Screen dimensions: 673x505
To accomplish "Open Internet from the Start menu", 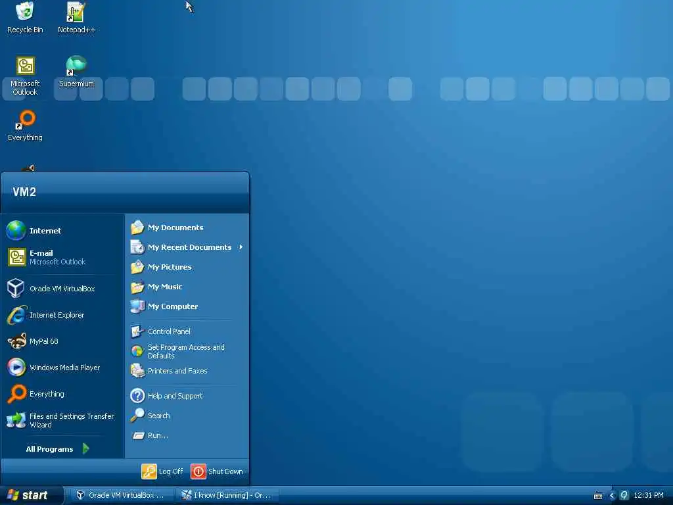I will pos(62,231).
